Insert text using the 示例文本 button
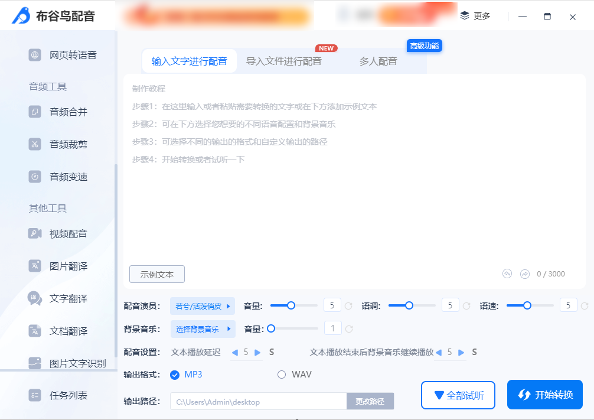594x420 pixels. click(x=156, y=274)
